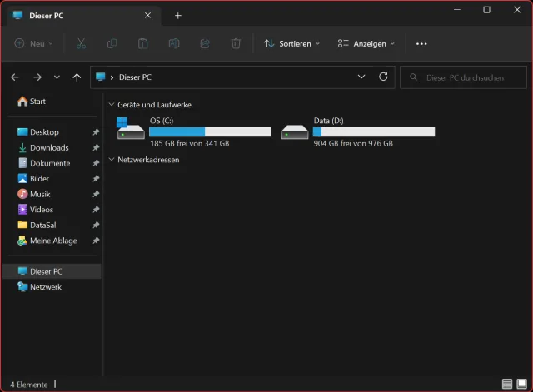Expand the Netzwerkadressen section

[x=112, y=160]
